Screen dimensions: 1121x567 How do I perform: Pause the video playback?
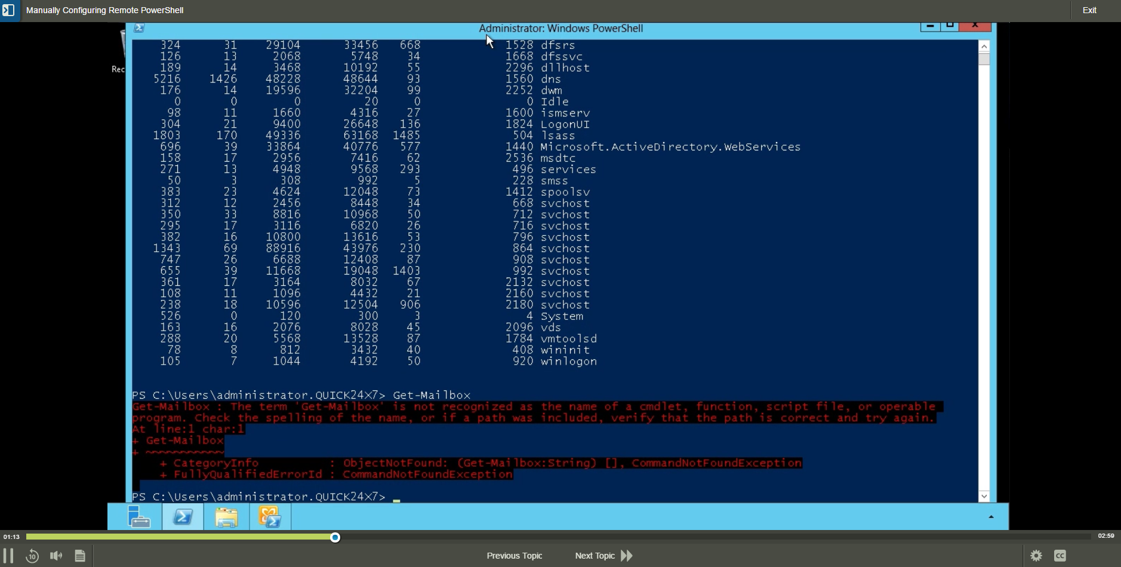(x=10, y=556)
